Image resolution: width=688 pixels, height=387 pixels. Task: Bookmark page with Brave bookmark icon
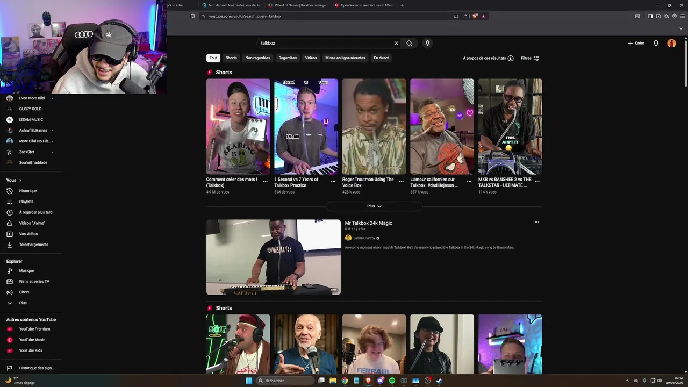point(192,16)
